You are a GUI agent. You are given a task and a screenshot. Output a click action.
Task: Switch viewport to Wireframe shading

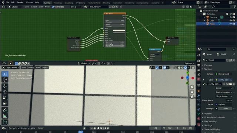pos(176,68)
